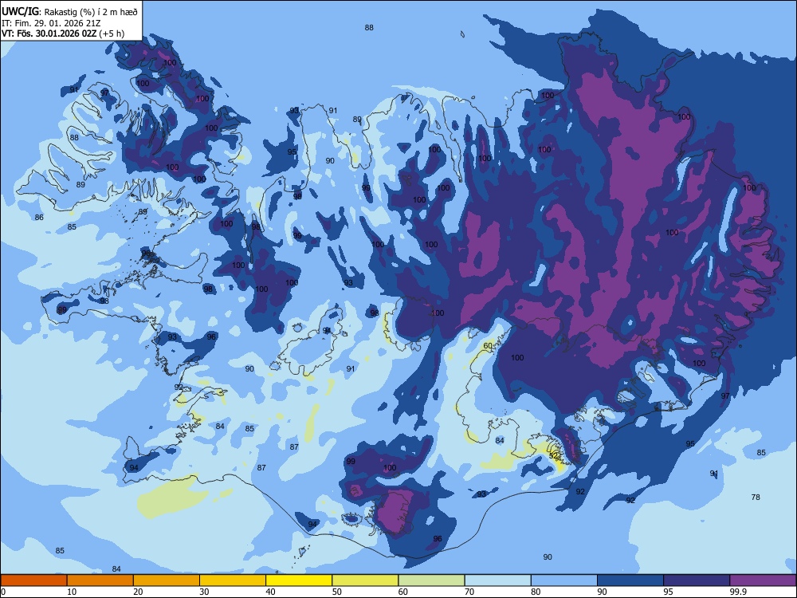Image resolution: width=797 pixels, height=598 pixels.
Task: Pick the purple above-99.9 colorbar swatch
Action: tap(763, 580)
